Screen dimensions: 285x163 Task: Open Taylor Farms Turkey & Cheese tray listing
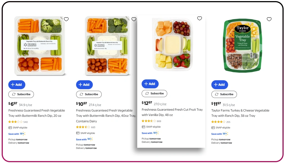click(240, 113)
